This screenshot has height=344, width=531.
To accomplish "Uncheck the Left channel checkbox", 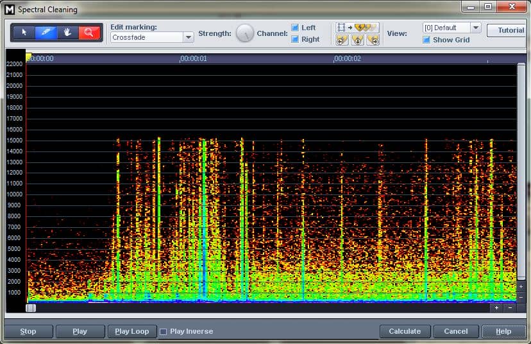I will [x=295, y=28].
